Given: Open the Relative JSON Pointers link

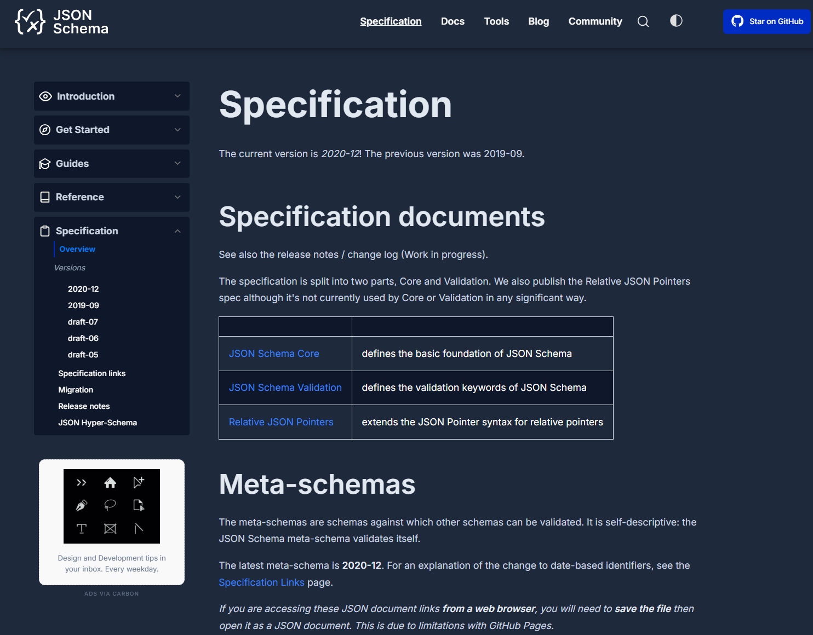Looking at the screenshot, I should coord(281,422).
